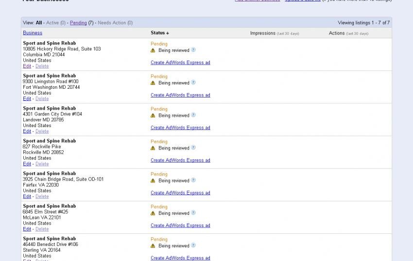Create AdWords Express ad for Fairfax listing
Screen dimensions: 413x261
[x=180, y=193]
